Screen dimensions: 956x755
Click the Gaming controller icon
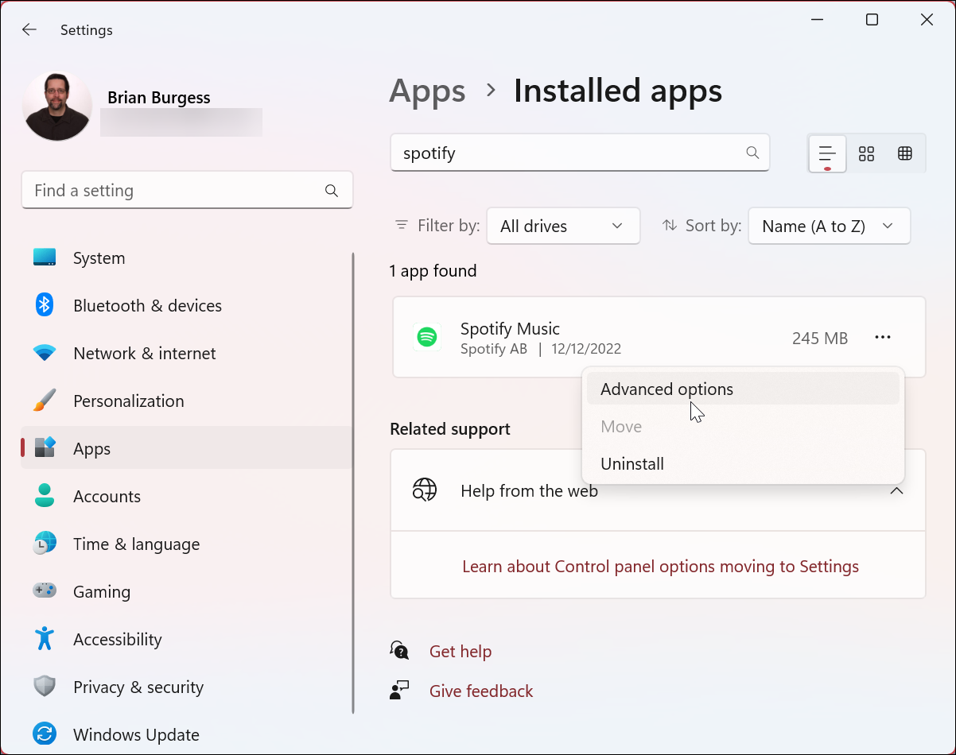(x=45, y=591)
